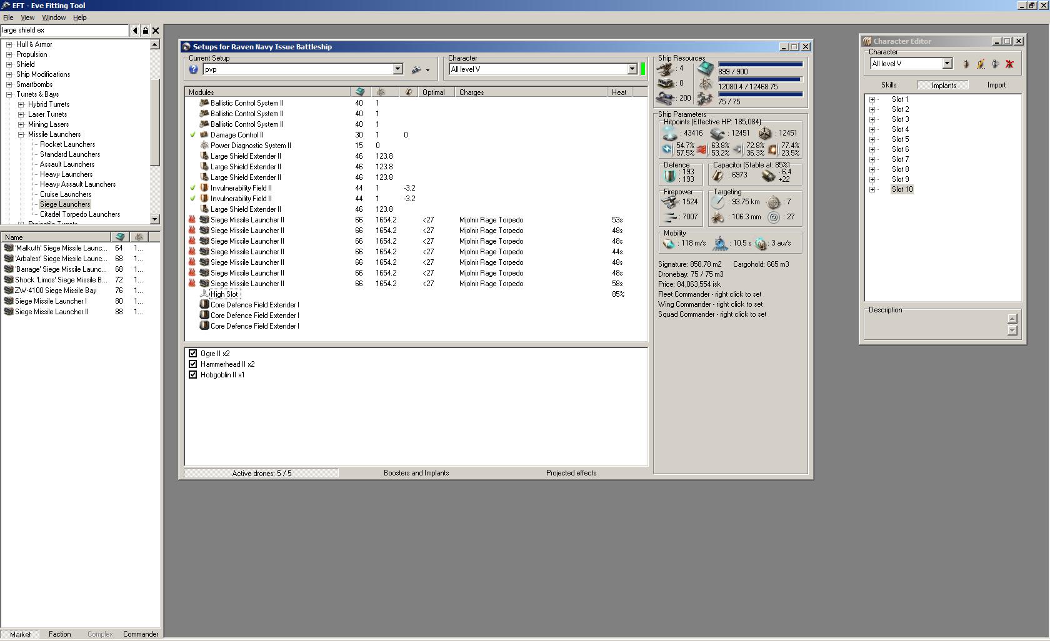Toggle the Damage Control II active checkmark
This screenshot has height=641, width=1050.
[192, 135]
